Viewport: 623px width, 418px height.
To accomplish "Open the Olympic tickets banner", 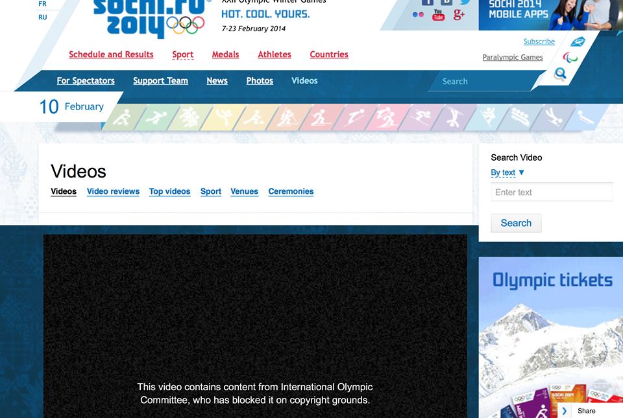I will pyautogui.click(x=551, y=337).
